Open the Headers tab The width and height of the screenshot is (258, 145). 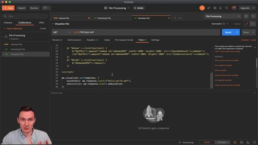point(92,40)
